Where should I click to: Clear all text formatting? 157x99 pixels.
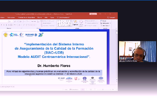click(x=21, y=21)
